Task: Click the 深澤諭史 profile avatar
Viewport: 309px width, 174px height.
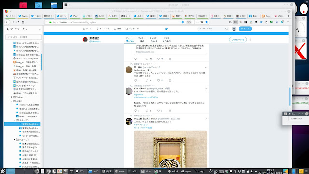Action: [85, 40]
